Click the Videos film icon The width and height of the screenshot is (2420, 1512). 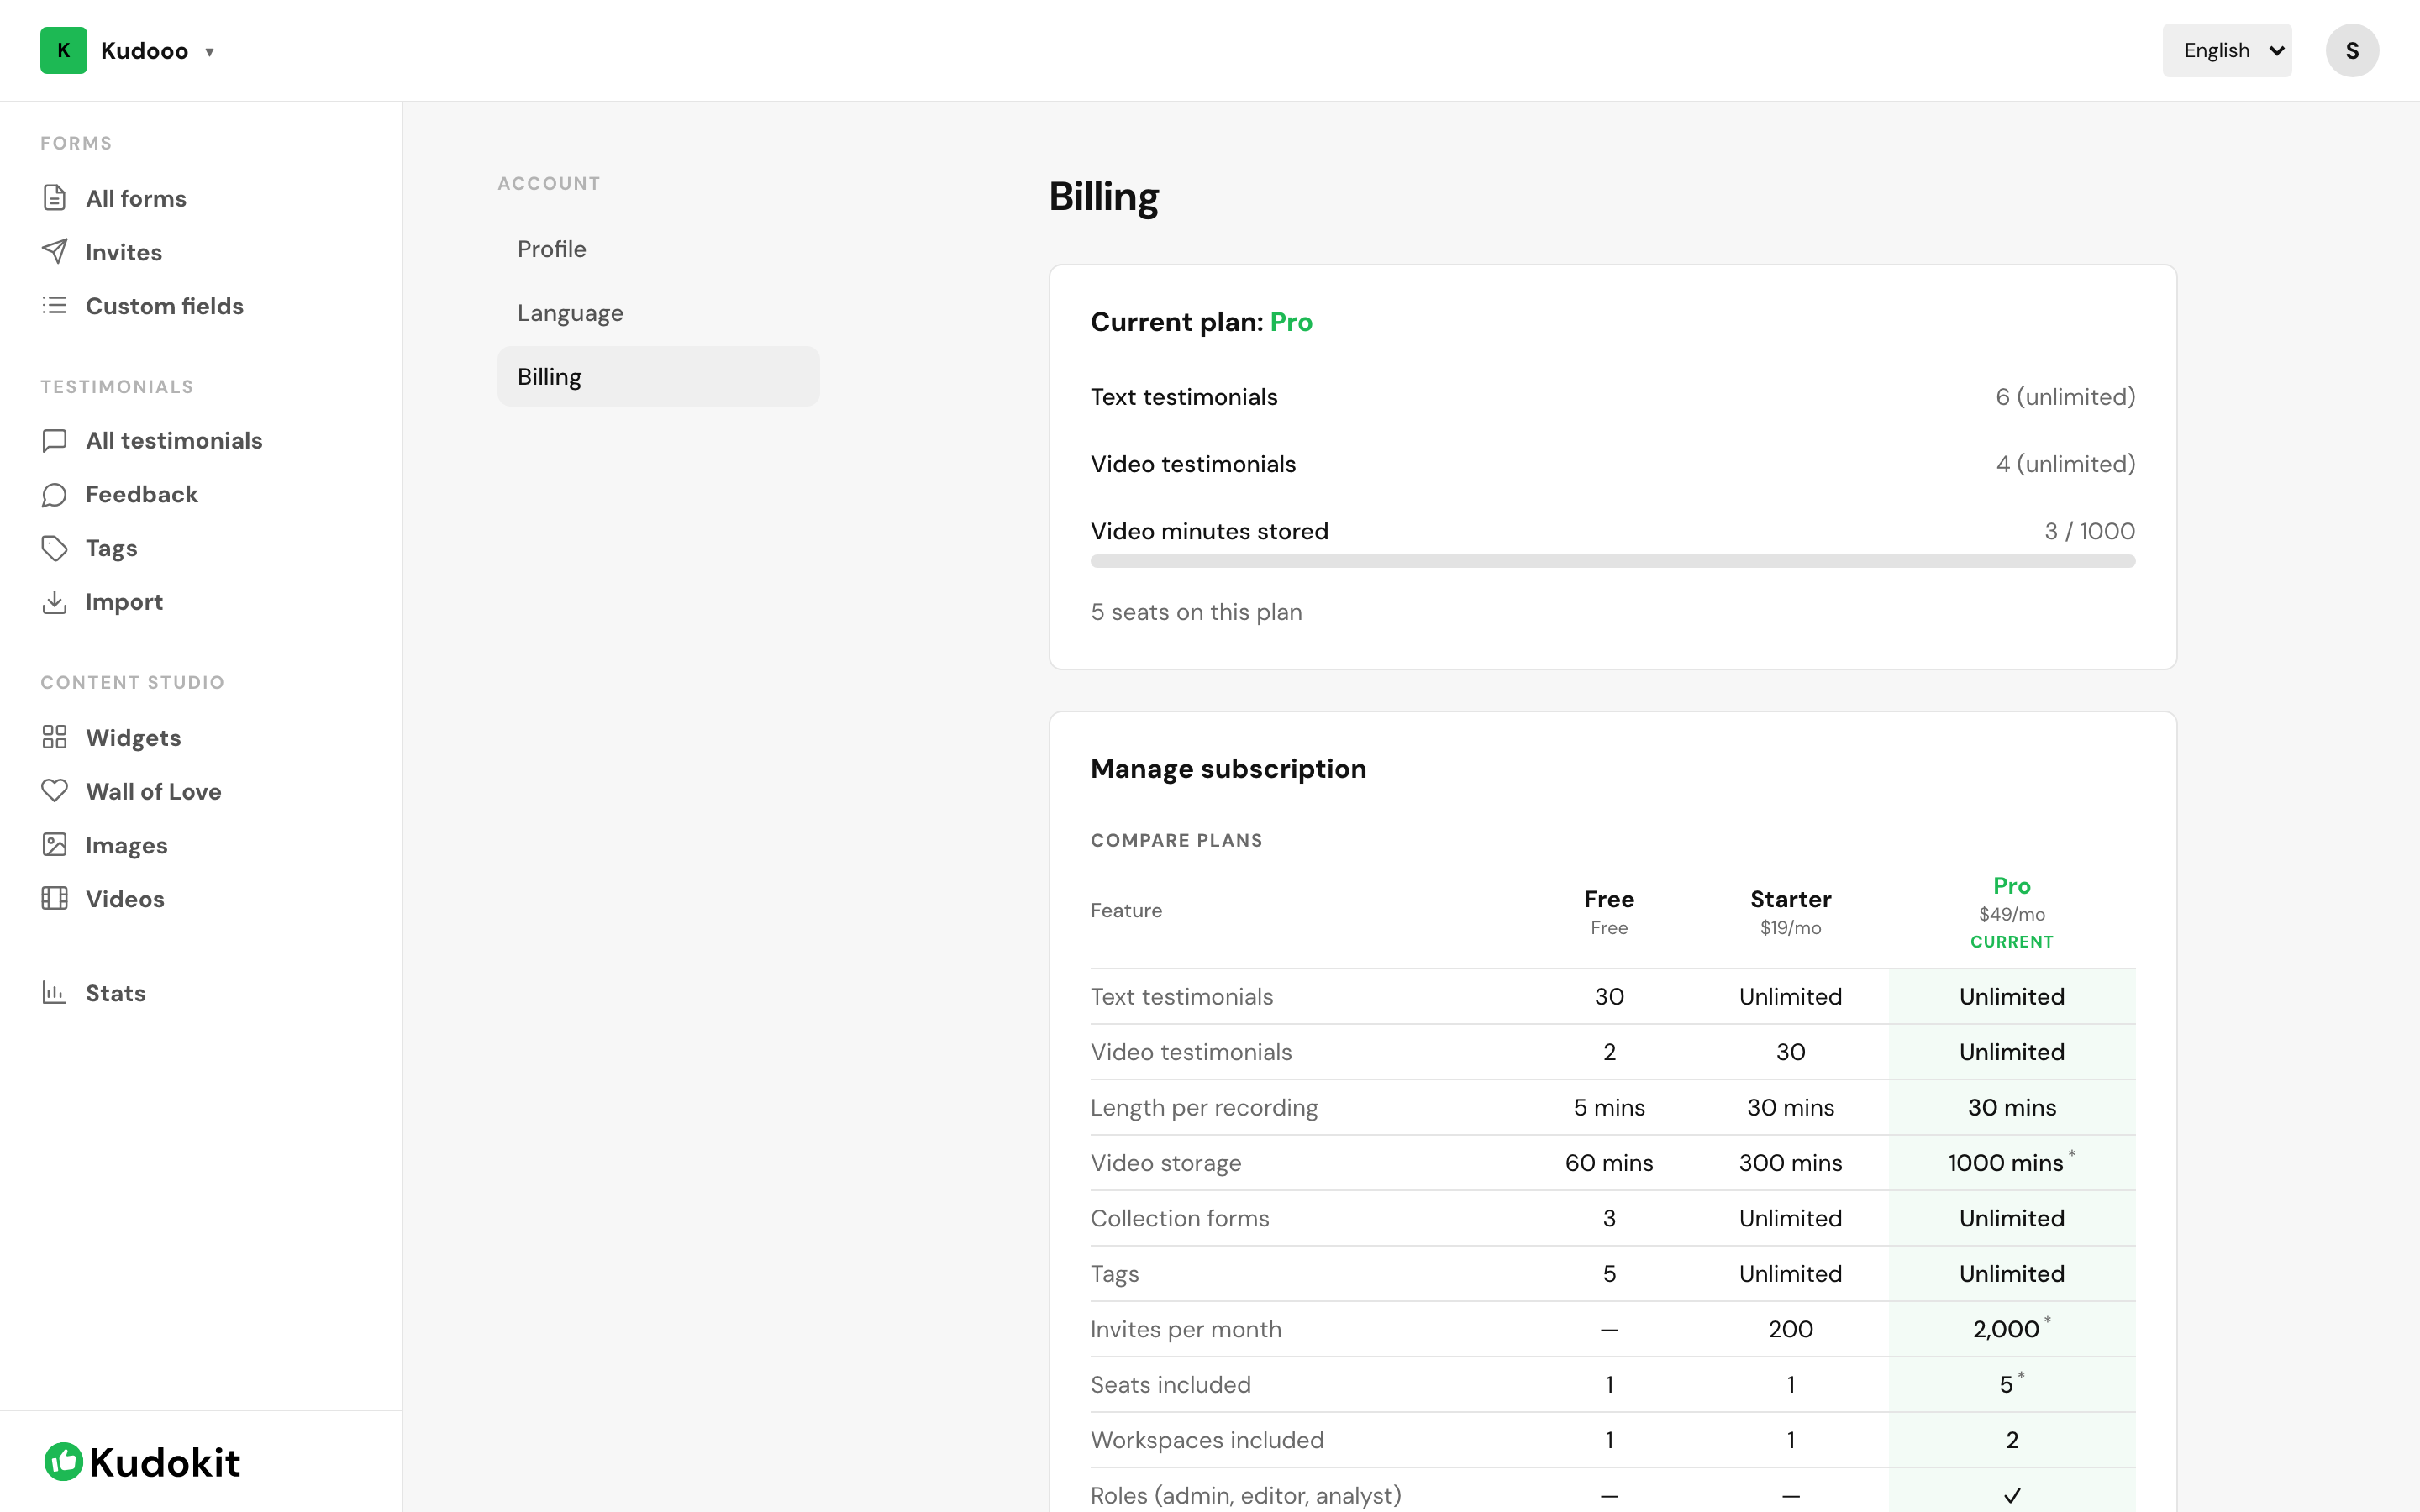click(x=55, y=899)
